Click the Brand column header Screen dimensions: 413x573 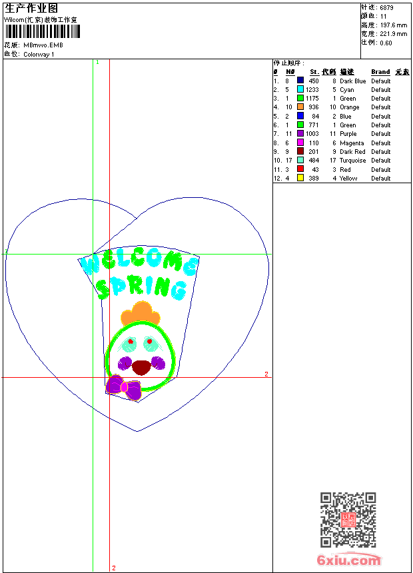380,72
